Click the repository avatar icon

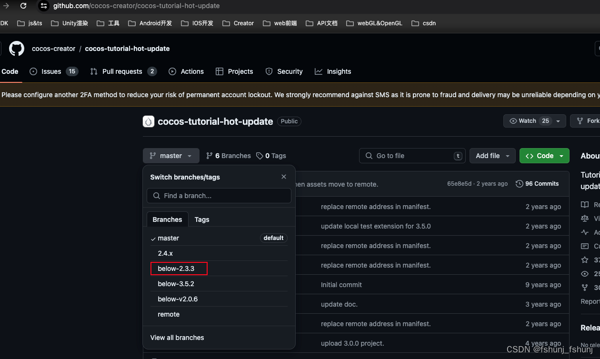coord(149,121)
